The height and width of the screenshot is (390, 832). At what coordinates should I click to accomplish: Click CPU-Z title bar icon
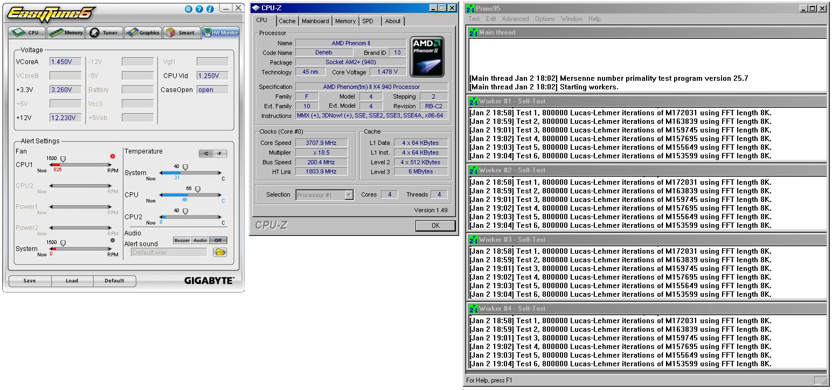point(256,8)
